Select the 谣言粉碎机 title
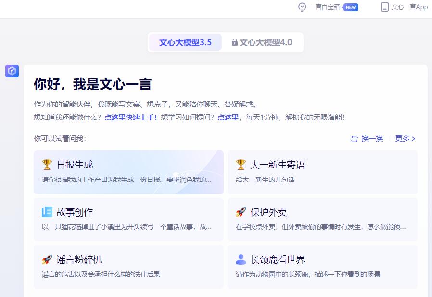The height and width of the screenshot is (297, 432). [79, 259]
